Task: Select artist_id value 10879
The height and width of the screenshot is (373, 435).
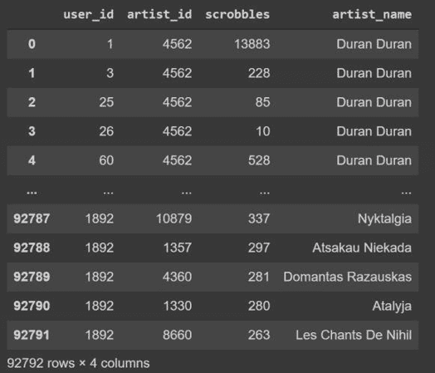Action: pos(174,218)
